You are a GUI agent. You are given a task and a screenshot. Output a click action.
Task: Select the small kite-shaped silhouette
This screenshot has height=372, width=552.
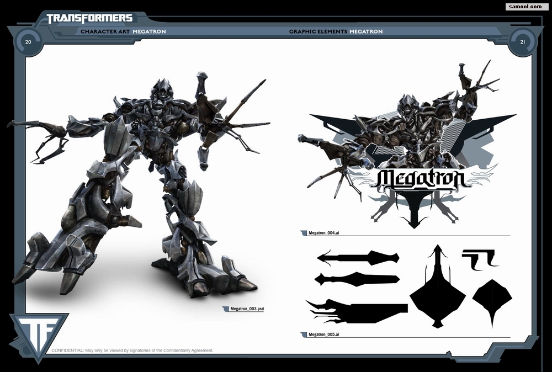coord(492,304)
